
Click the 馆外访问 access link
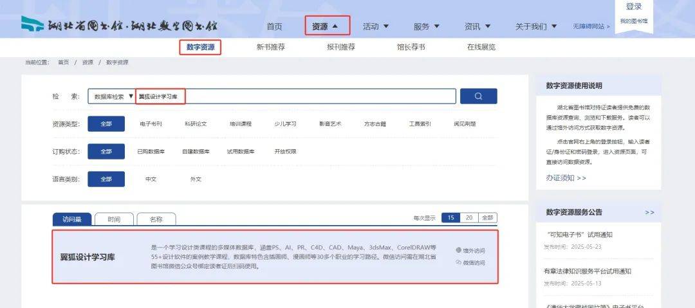[474, 250]
